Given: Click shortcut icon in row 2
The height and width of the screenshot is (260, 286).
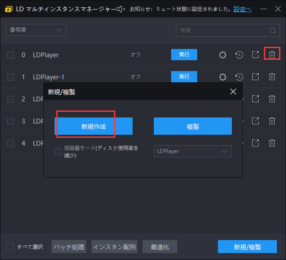Looking at the screenshot, I should click(x=255, y=99).
